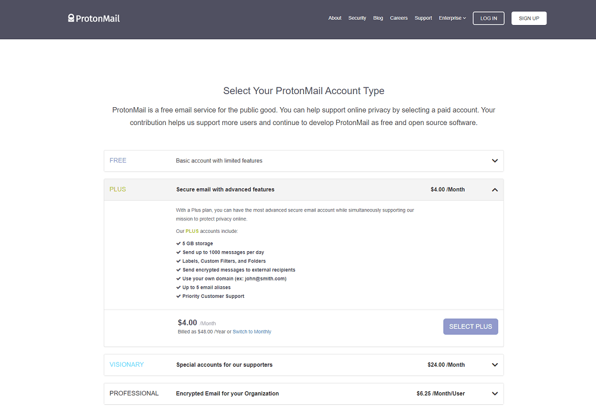Expand the PROFESSIONAL plan section
The width and height of the screenshot is (596, 412).
(495, 394)
